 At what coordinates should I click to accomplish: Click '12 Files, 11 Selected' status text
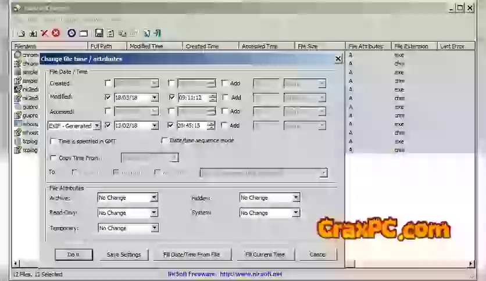38,274
